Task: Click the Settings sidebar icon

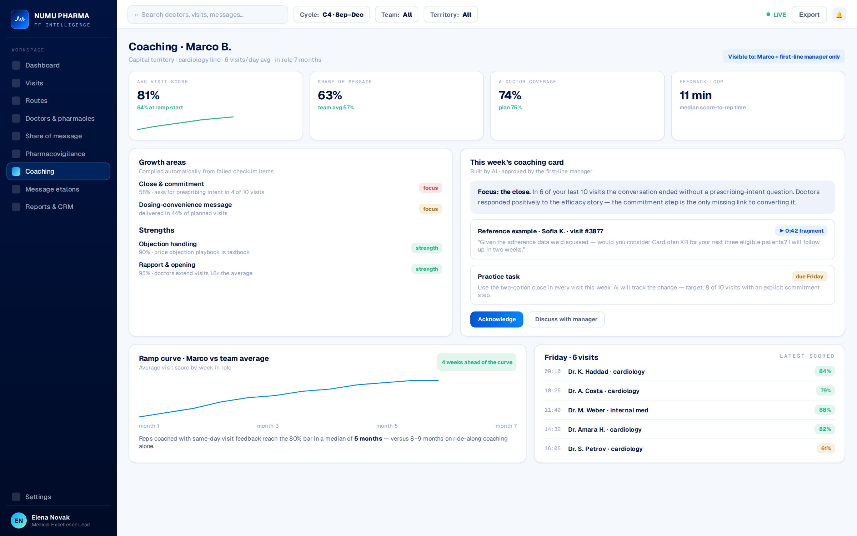Action: pyautogui.click(x=16, y=497)
